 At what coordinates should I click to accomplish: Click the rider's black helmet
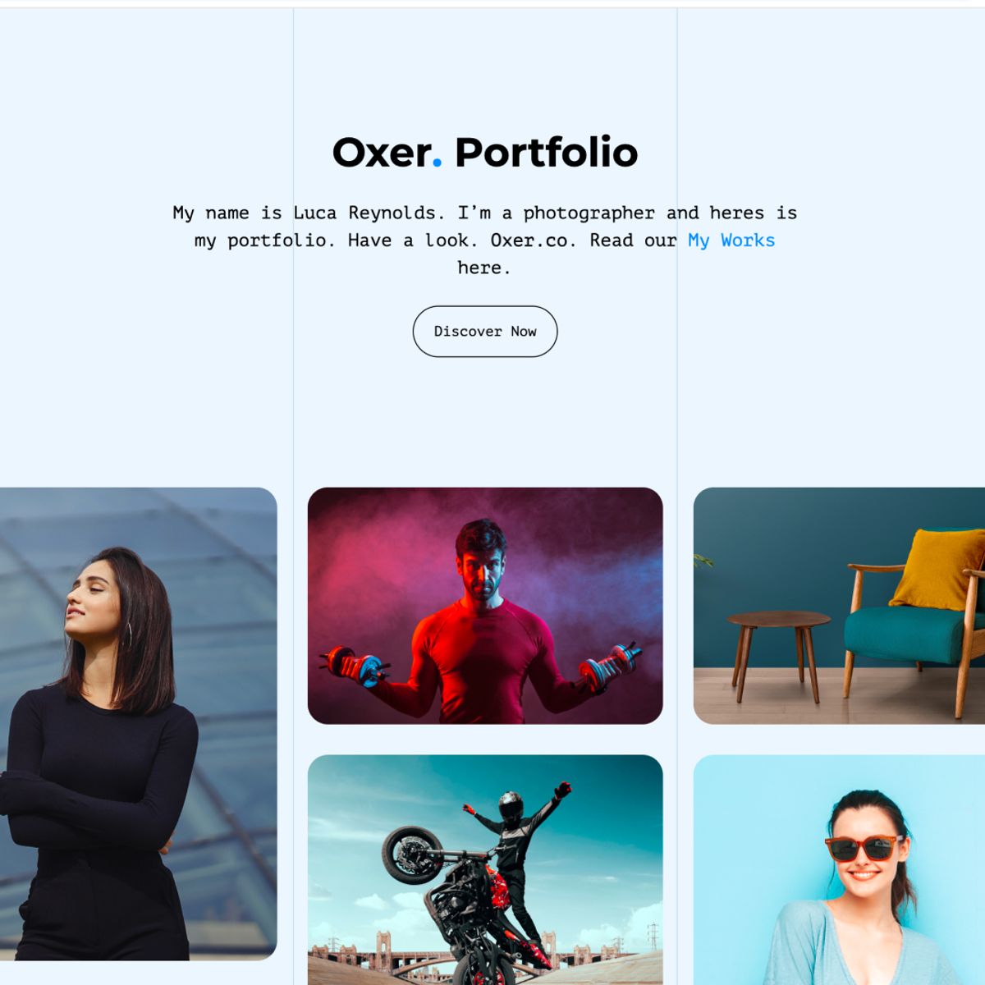[511, 807]
